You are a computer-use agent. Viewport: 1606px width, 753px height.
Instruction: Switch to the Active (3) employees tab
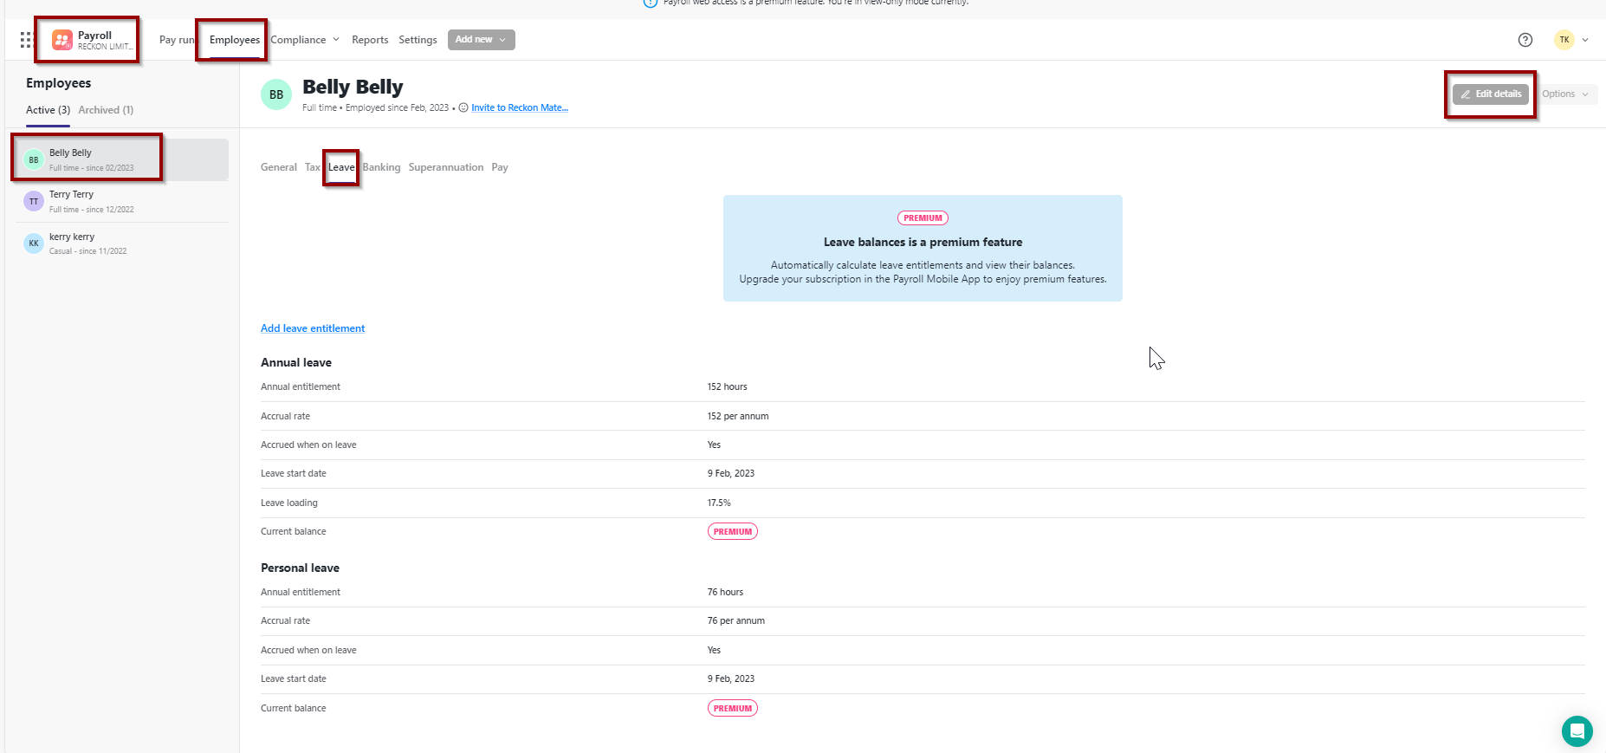pos(48,110)
